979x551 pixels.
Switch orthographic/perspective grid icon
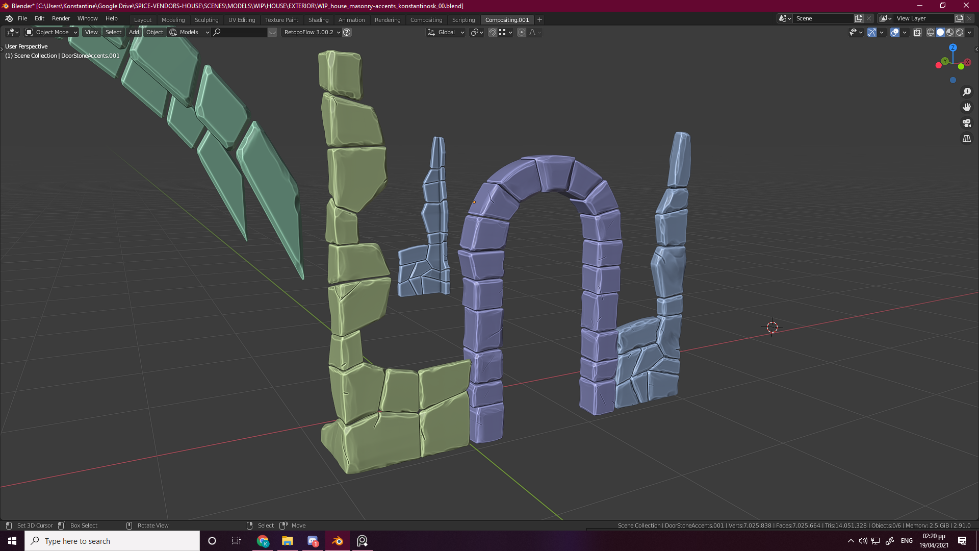(x=966, y=139)
